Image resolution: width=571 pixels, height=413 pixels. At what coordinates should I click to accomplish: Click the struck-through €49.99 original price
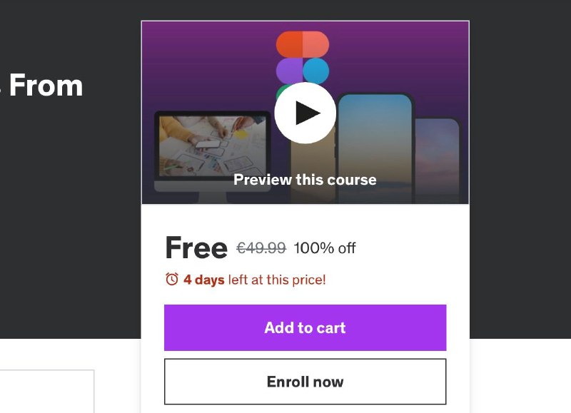(261, 248)
